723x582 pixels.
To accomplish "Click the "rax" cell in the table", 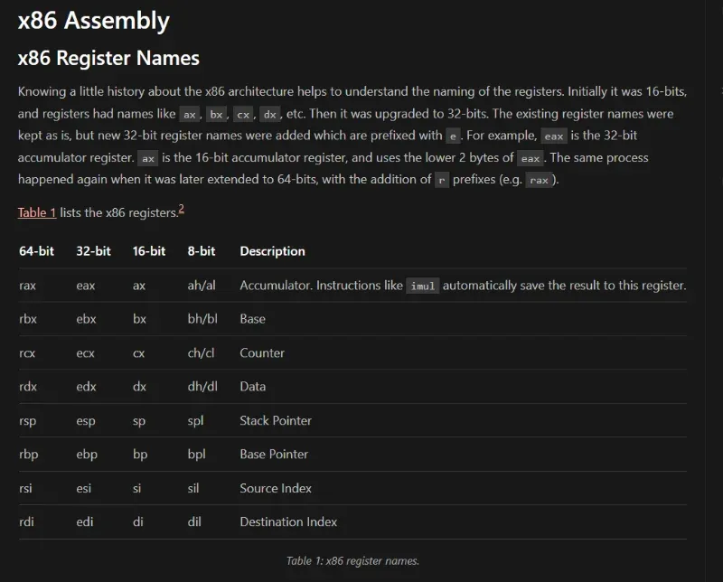I will click(28, 286).
